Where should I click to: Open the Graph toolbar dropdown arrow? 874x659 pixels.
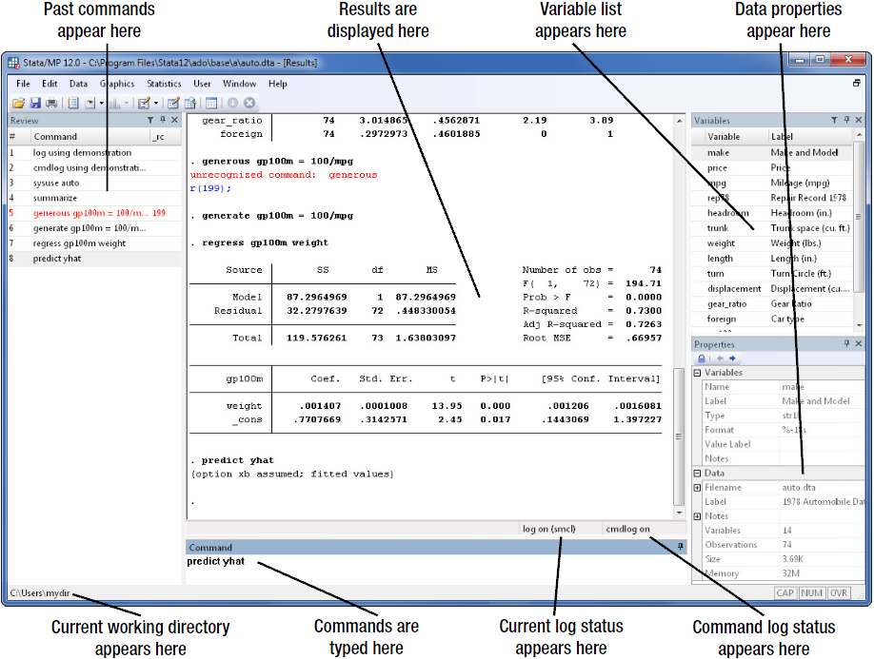click(x=127, y=103)
